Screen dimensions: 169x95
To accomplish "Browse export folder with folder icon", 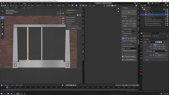I will [x=78, y=15].
